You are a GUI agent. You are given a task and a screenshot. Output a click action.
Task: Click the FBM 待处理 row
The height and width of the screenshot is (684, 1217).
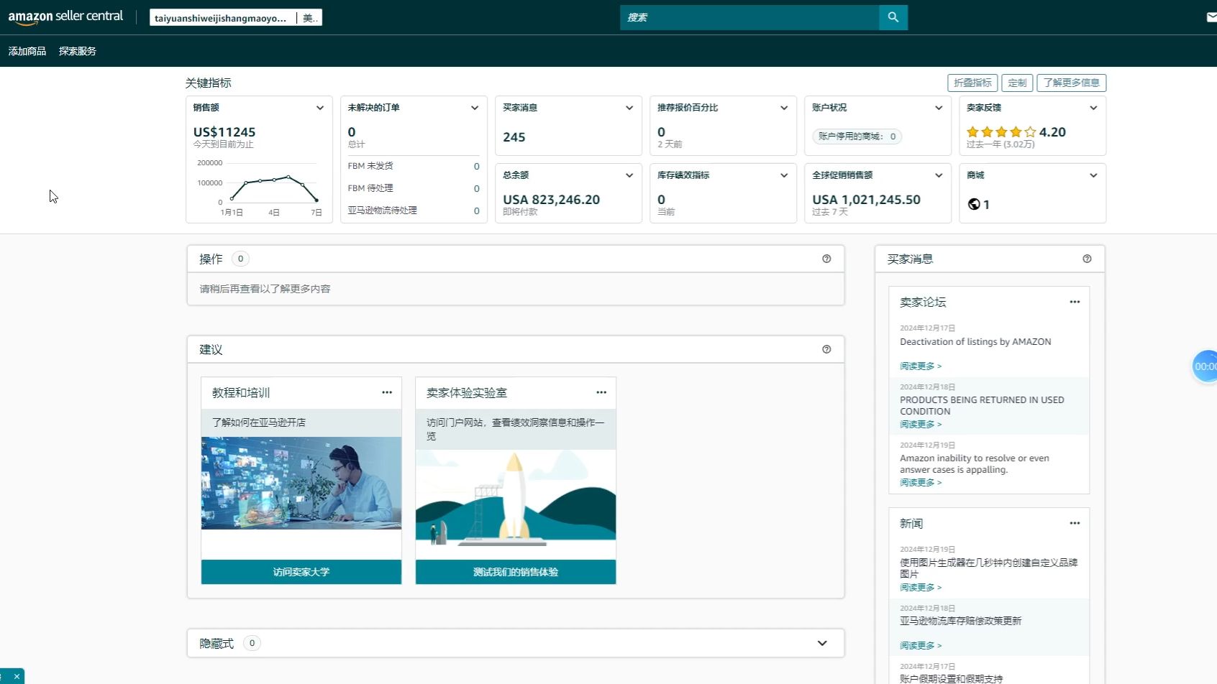pos(414,188)
